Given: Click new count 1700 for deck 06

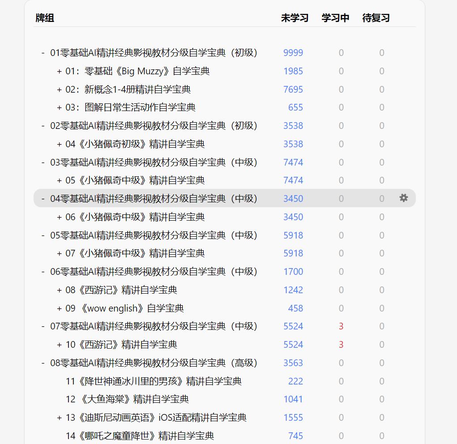Looking at the screenshot, I should tap(293, 272).
